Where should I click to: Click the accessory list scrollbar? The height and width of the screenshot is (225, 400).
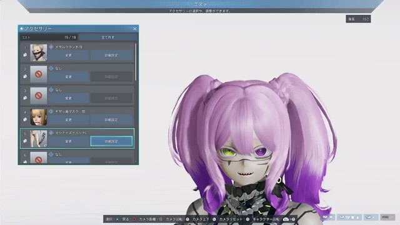click(136, 62)
